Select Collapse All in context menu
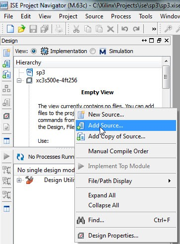The width and height of the screenshot is (180, 244). click(x=126, y=205)
